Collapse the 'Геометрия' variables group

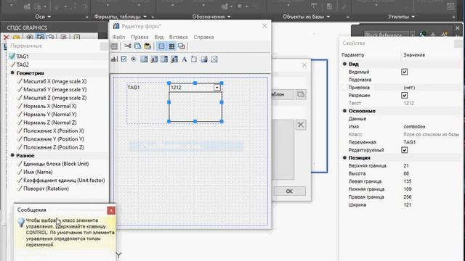point(12,72)
